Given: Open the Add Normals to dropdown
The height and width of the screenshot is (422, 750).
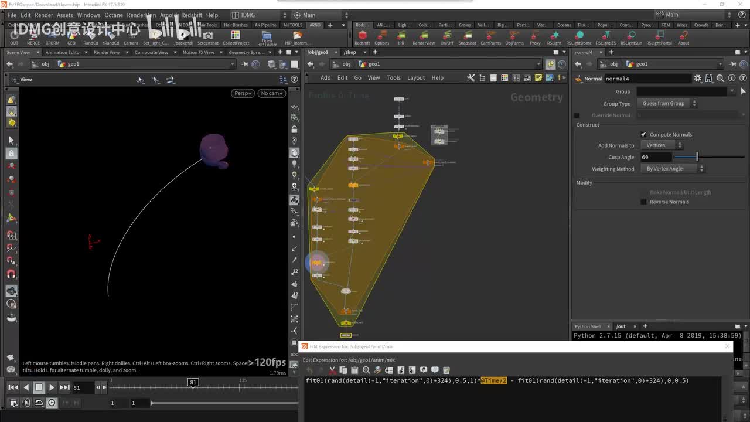Looking at the screenshot, I should coord(662,145).
